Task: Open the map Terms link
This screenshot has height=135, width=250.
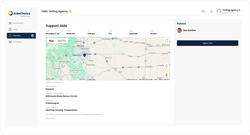Action: tap(156, 79)
